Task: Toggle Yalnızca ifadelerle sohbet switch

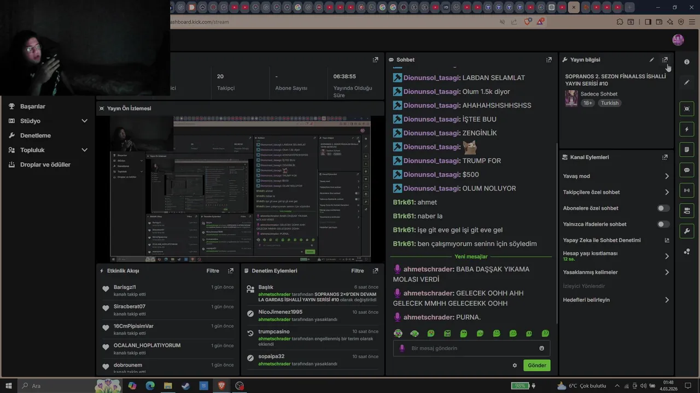Action: 663,224
